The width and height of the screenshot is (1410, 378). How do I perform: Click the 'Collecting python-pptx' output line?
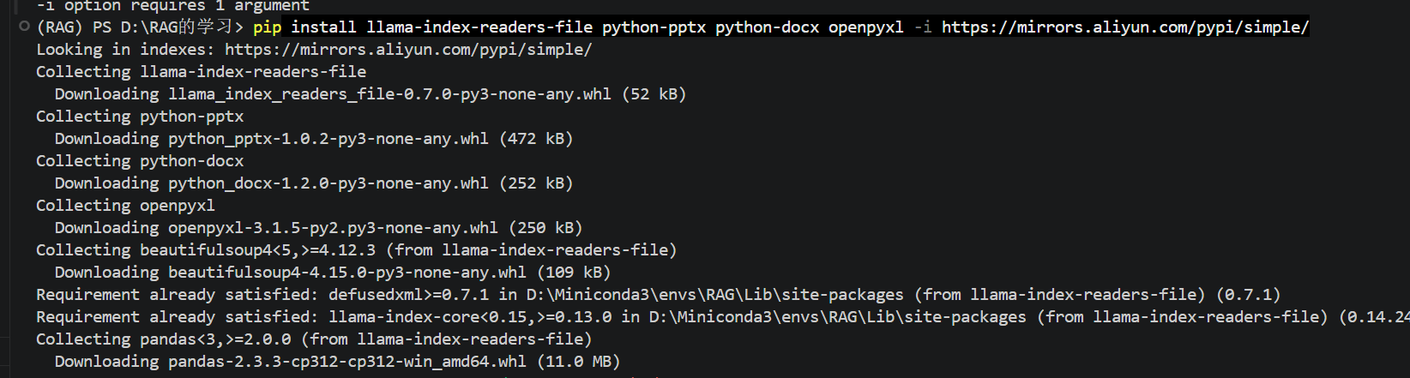(140, 117)
